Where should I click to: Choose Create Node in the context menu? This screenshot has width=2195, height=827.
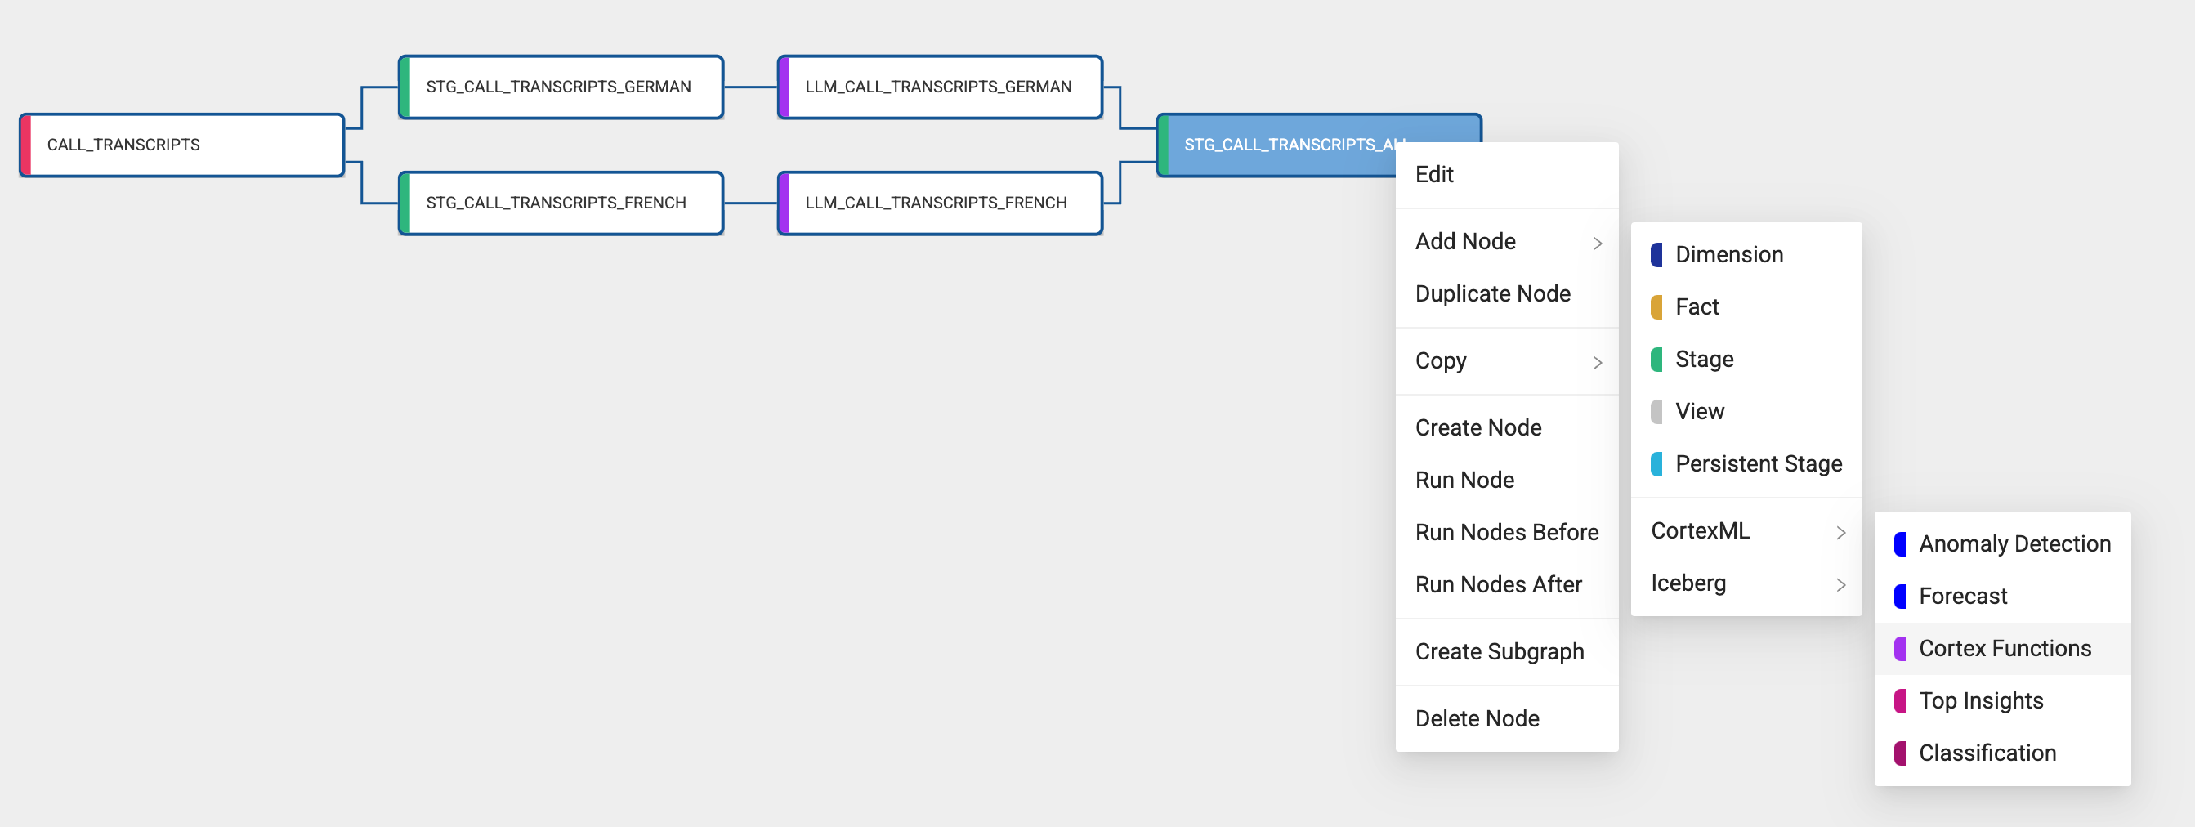pos(1506,427)
